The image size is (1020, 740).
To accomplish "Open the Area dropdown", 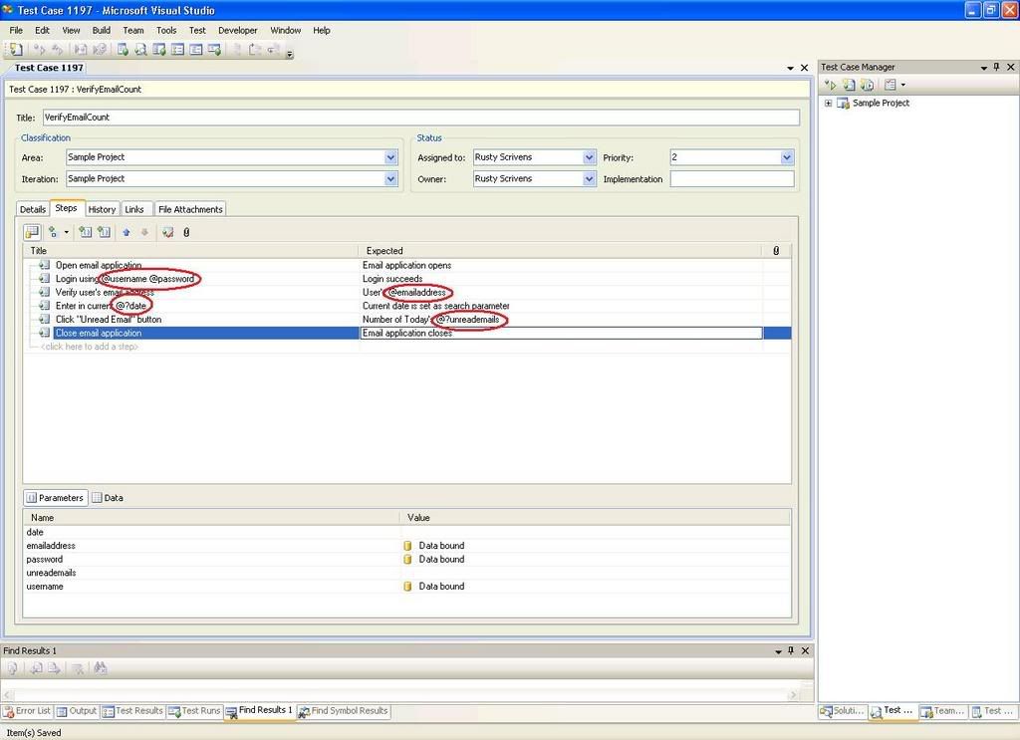I will 390,156.
